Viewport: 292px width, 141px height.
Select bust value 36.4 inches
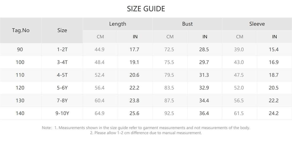(204, 113)
